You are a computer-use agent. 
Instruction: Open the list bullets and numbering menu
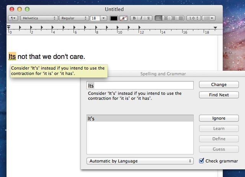coord(209,18)
